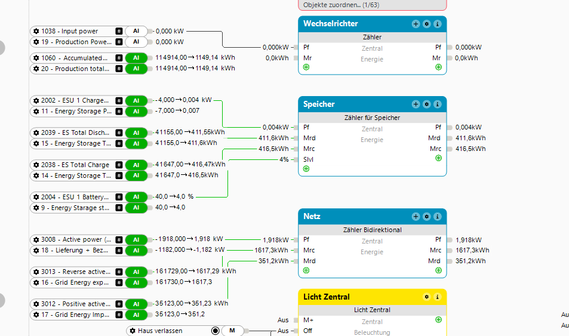Click the 1617,3kWh output value of Netz

click(x=472, y=251)
